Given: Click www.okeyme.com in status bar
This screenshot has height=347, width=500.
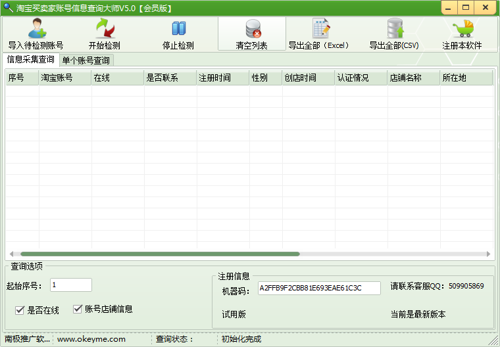Looking at the screenshot, I should coord(91,339).
